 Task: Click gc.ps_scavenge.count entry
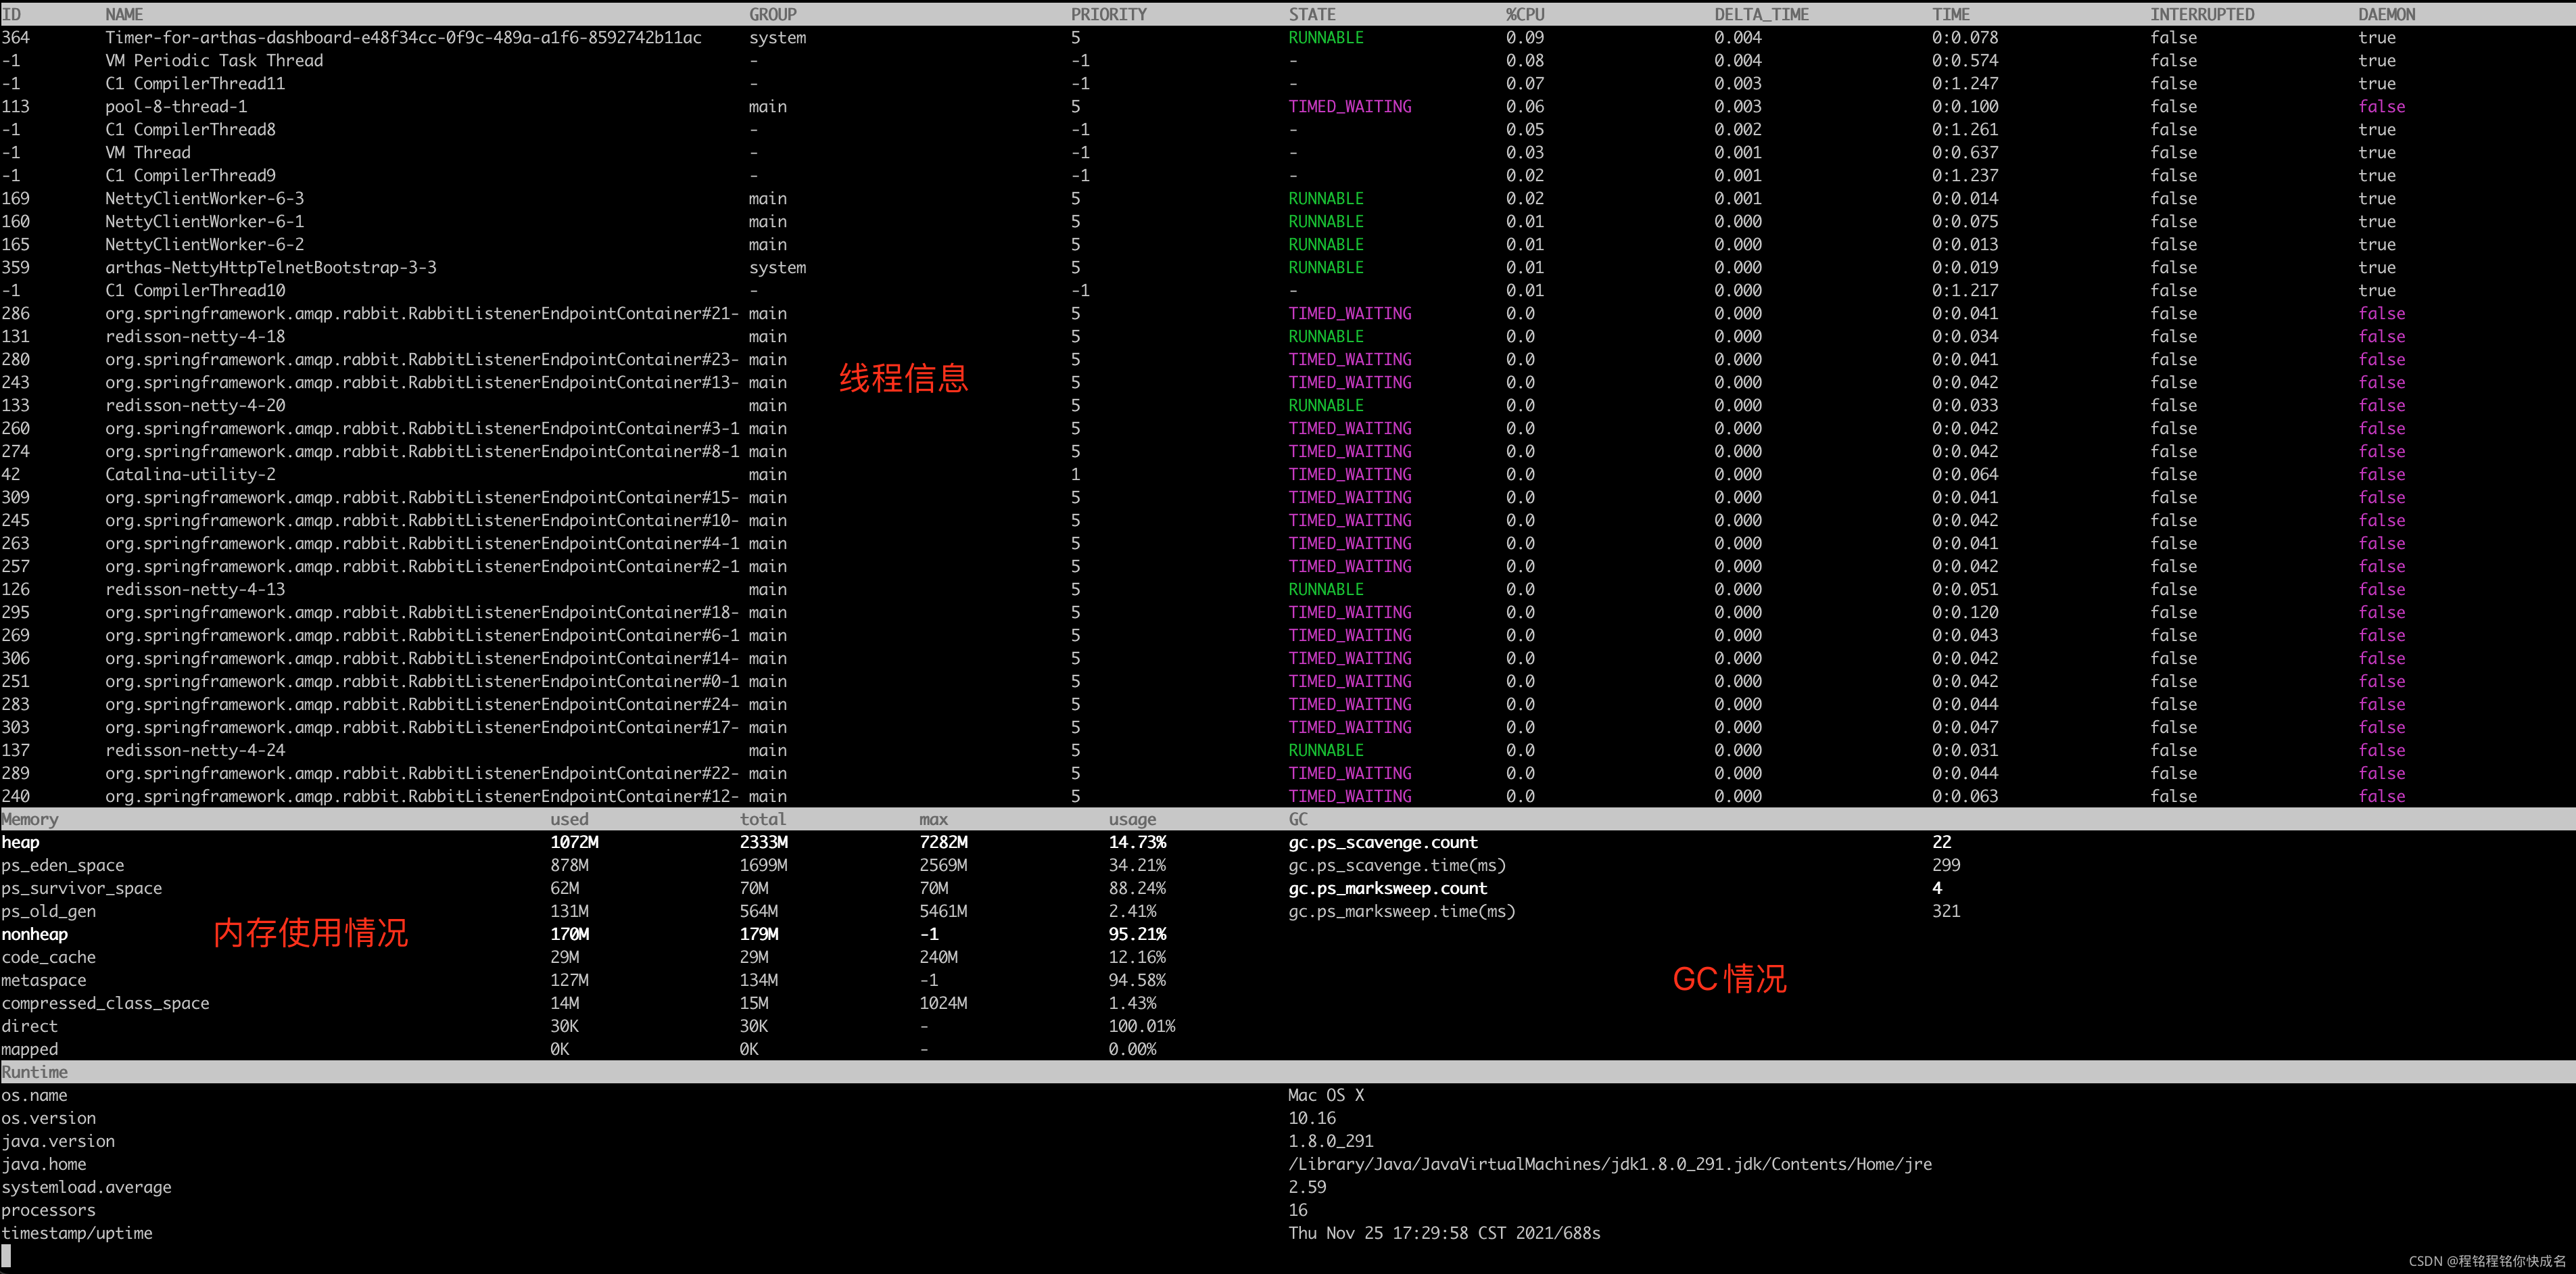point(1382,842)
